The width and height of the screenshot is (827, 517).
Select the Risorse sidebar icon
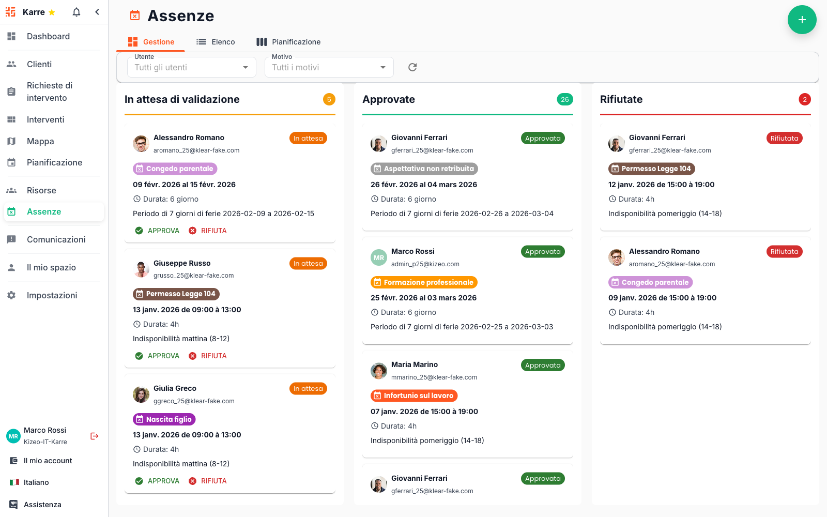pyautogui.click(x=11, y=190)
